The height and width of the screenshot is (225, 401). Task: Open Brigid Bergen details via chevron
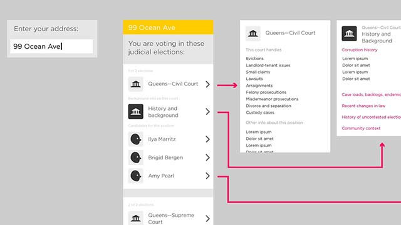tap(207, 157)
